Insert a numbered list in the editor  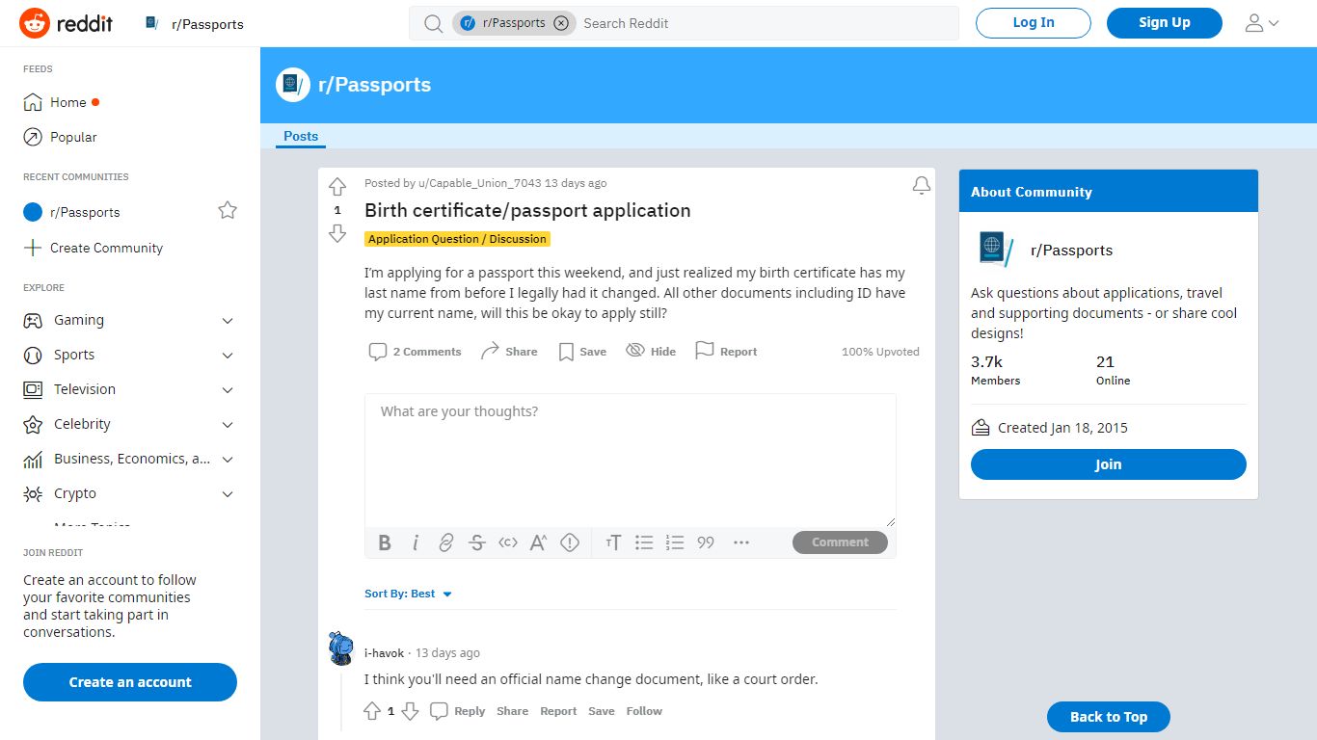point(675,542)
